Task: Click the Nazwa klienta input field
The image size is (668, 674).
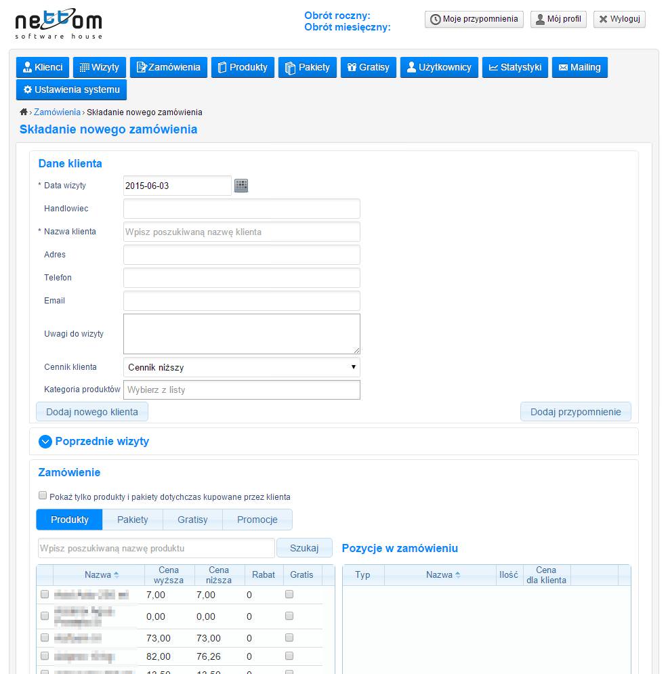Action: point(241,232)
